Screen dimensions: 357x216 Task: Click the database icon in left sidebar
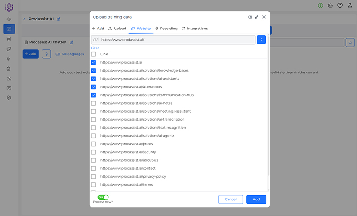(8, 39)
